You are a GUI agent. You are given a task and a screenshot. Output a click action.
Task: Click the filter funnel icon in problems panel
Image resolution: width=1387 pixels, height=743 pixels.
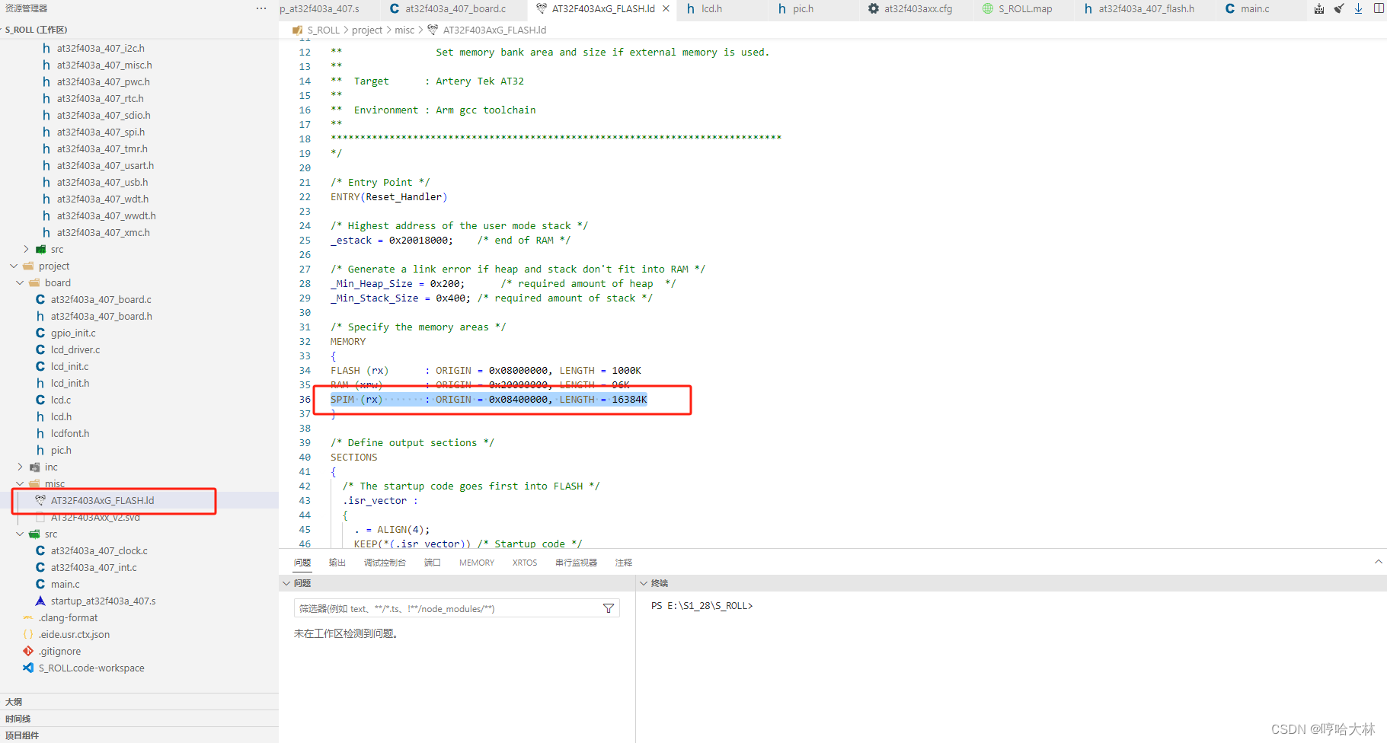(609, 608)
